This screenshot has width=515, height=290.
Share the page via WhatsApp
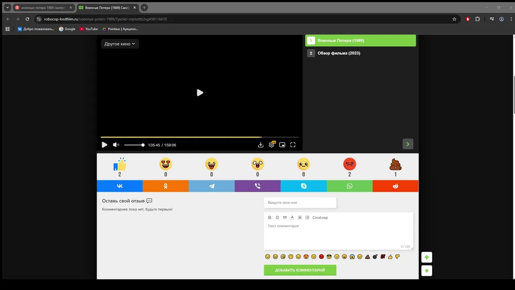350,186
